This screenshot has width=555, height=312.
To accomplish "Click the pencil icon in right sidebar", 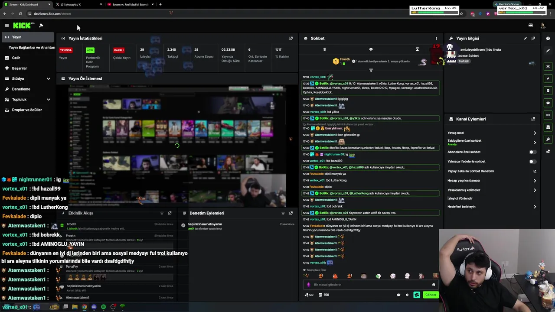I will (548, 51).
